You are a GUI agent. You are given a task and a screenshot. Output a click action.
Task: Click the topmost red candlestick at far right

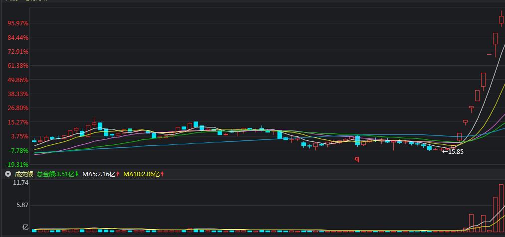(501, 20)
